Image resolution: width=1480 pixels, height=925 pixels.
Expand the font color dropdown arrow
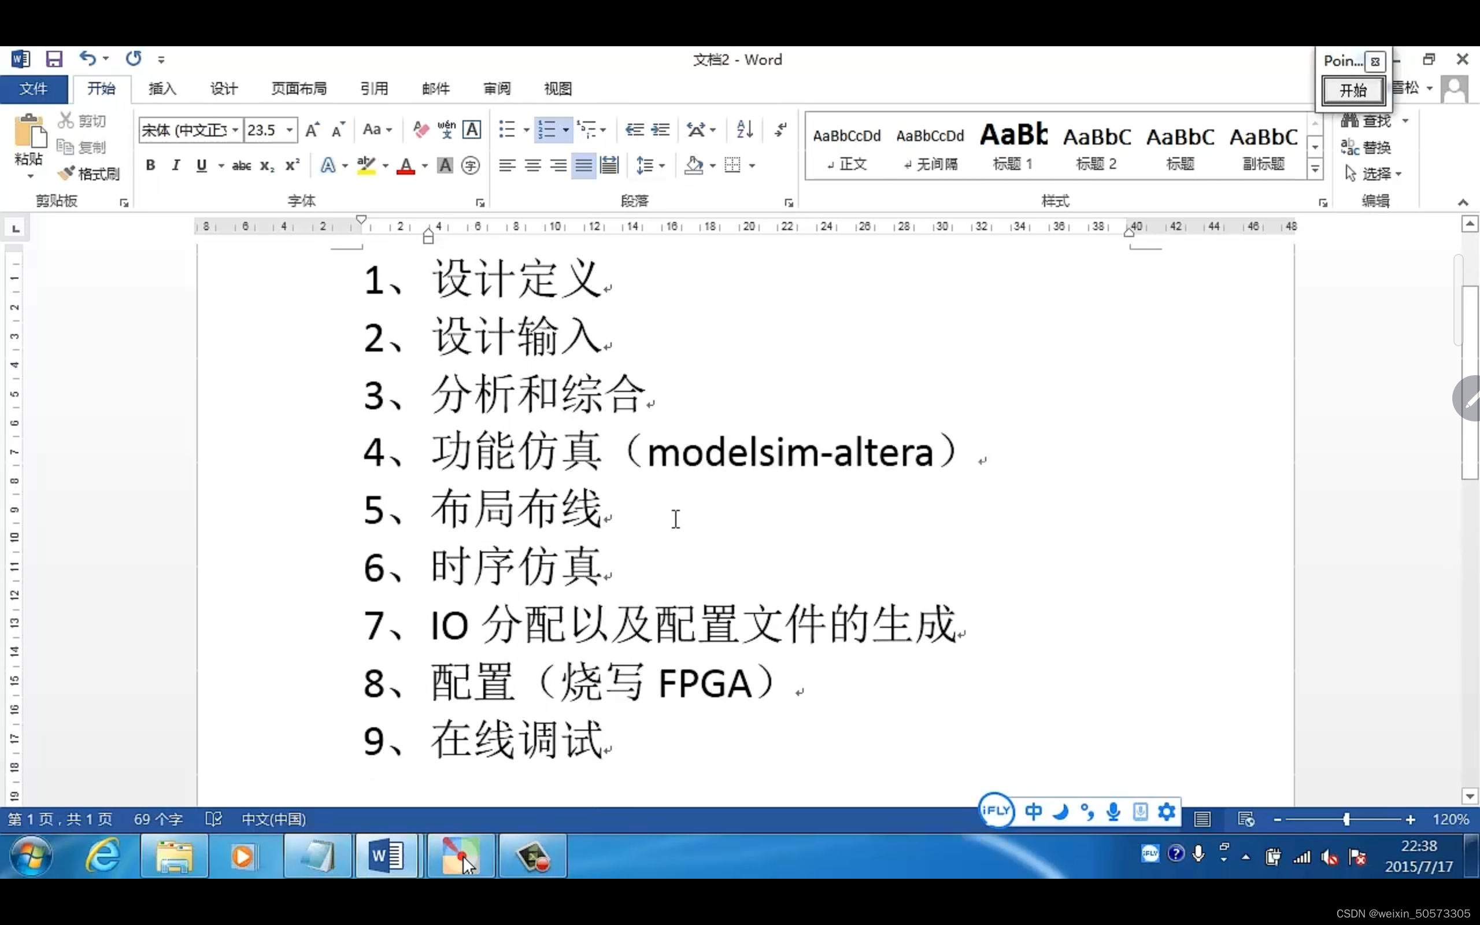pos(424,166)
